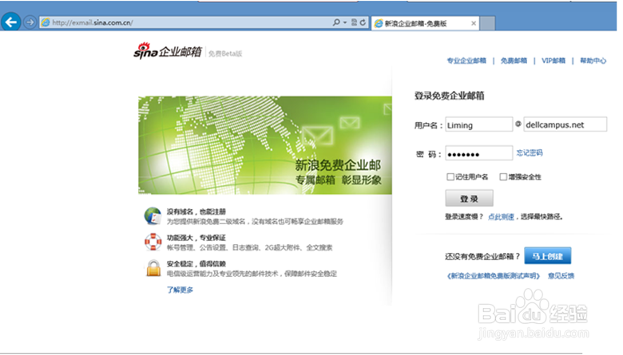
Task: Toggle the 增强安全性 checkbox
Action: pos(503,177)
